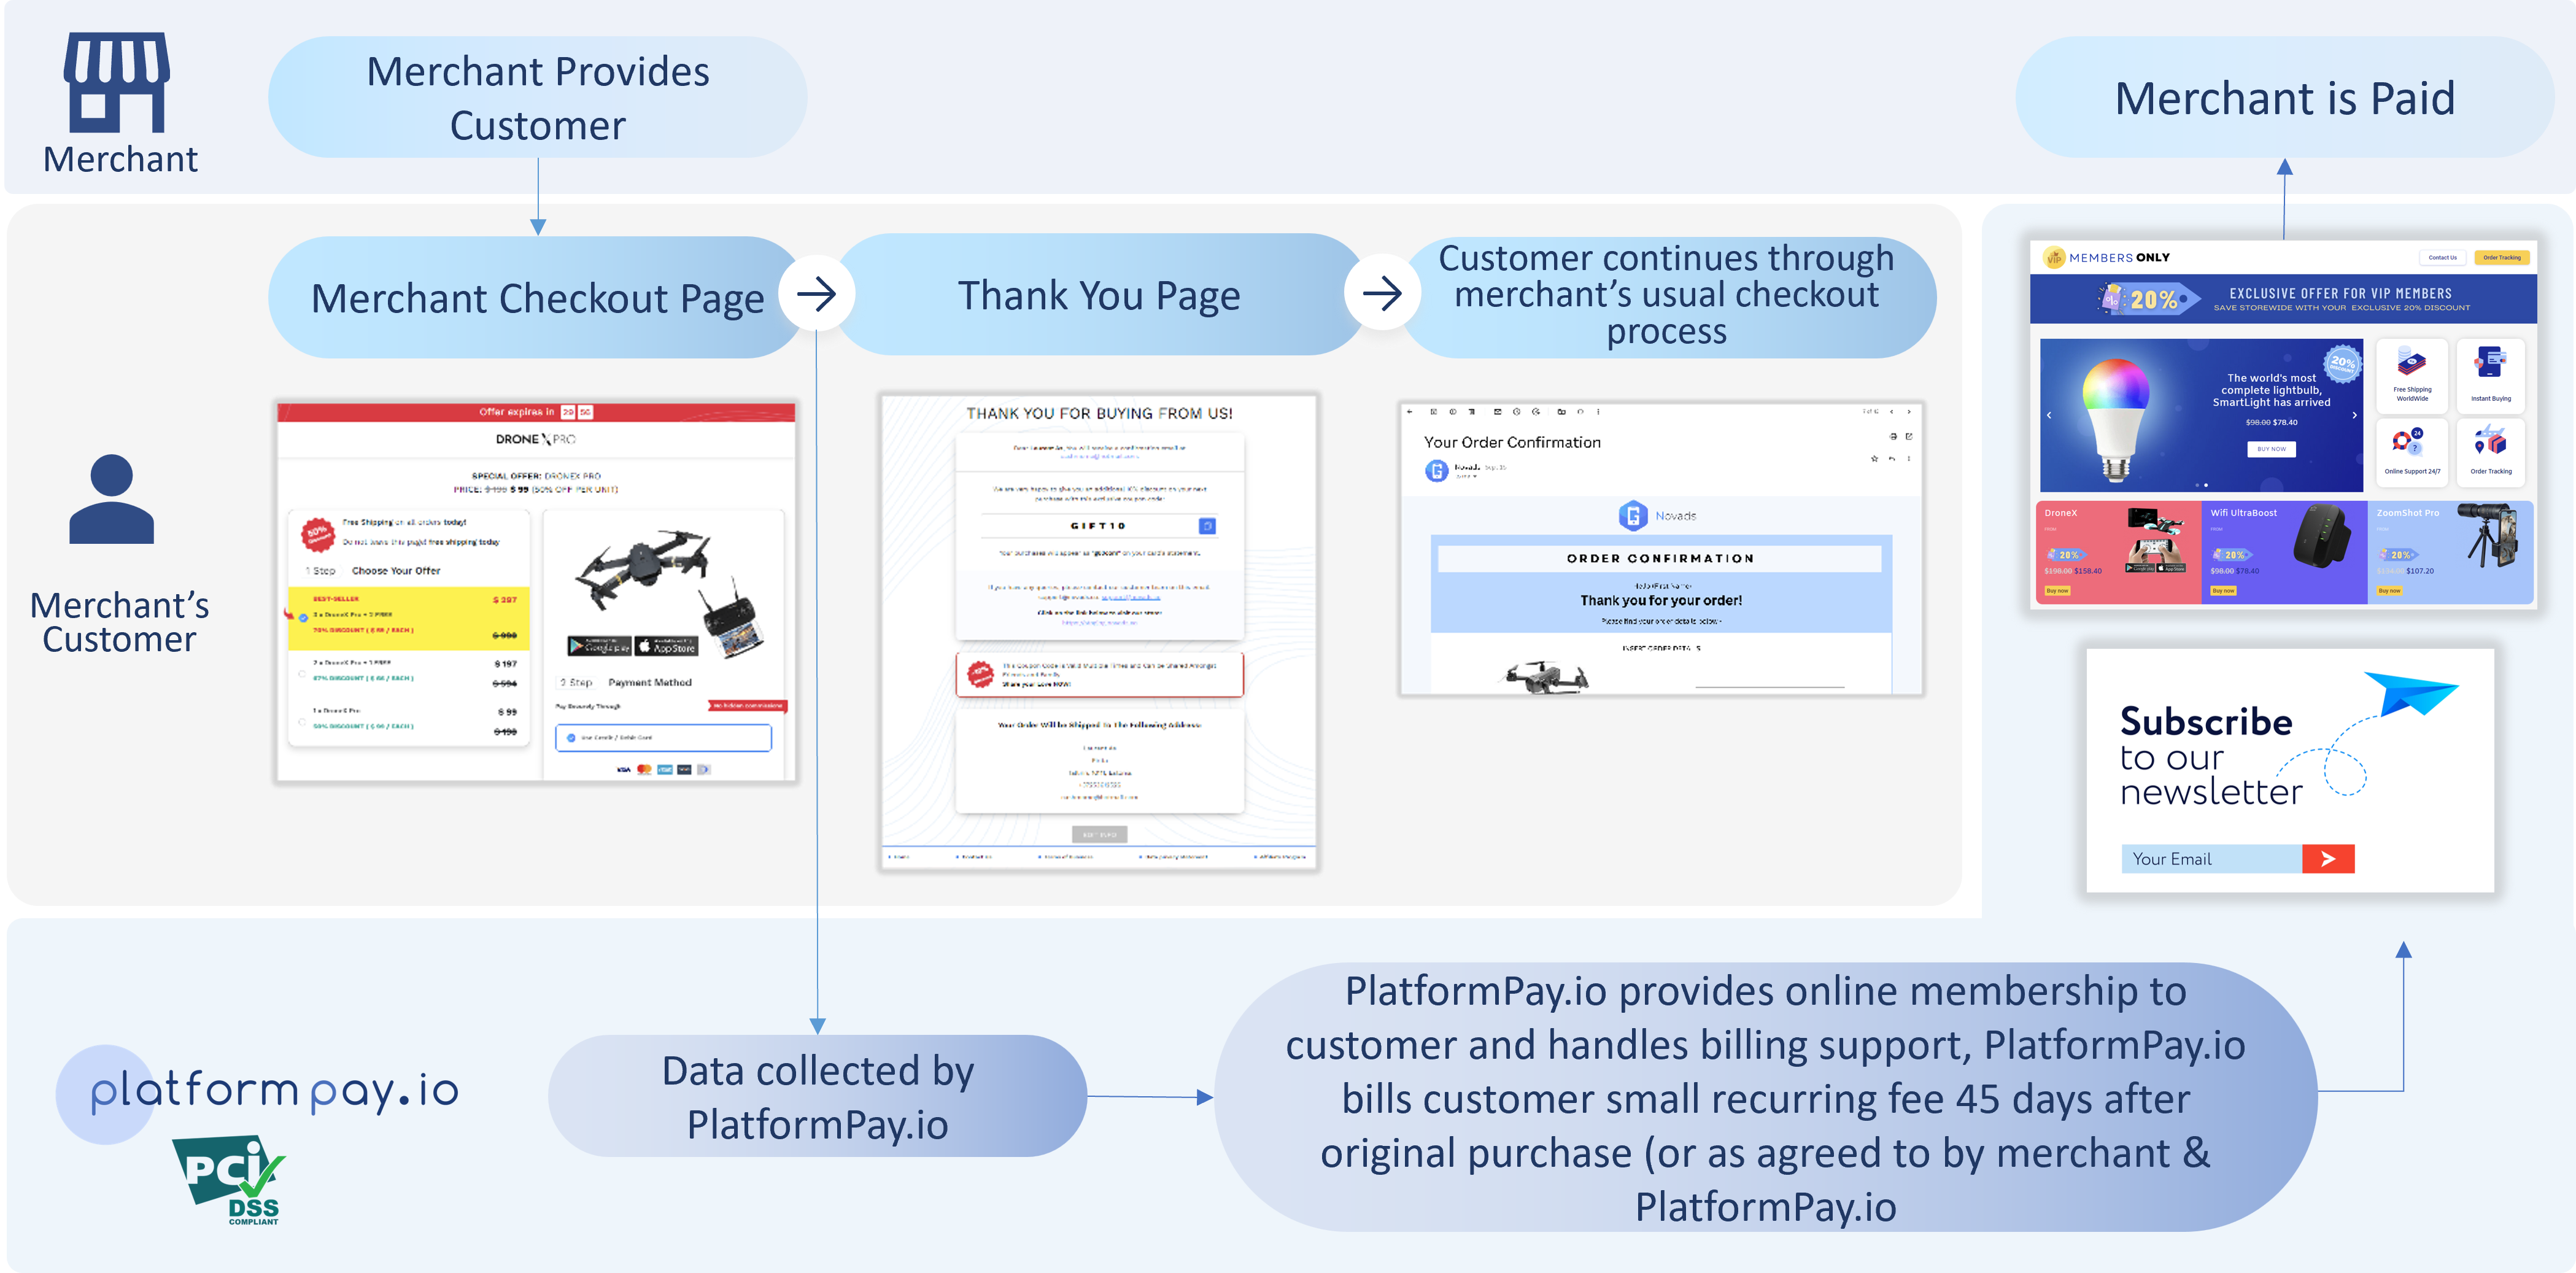Click the right arrow on the SmartLight carousel
The width and height of the screenshot is (2576, 1273).
point(2355,415)
